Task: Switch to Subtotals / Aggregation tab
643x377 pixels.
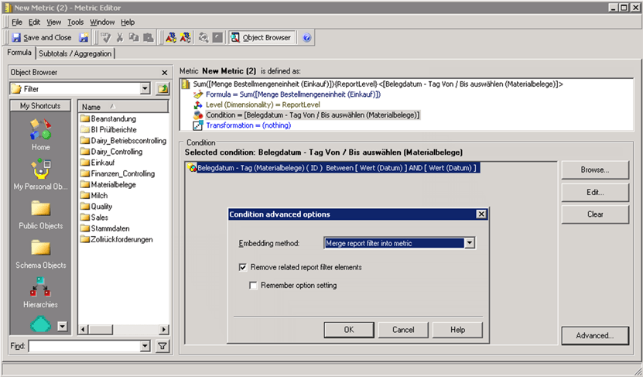Action: click(x=75, y=53)
